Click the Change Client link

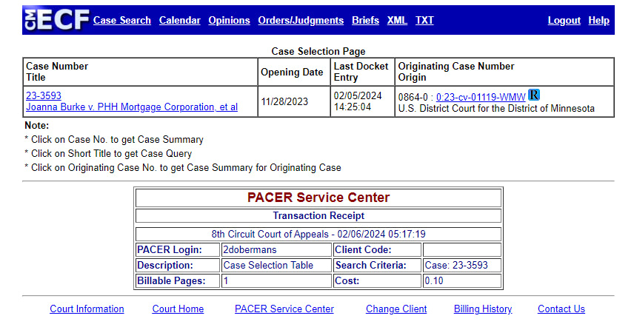396,309
